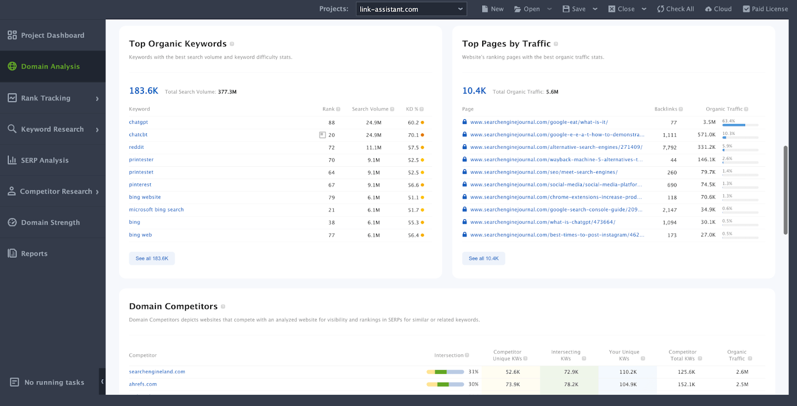Go to Project Dashboard
The image size is (797, 406).
(52, 35)
